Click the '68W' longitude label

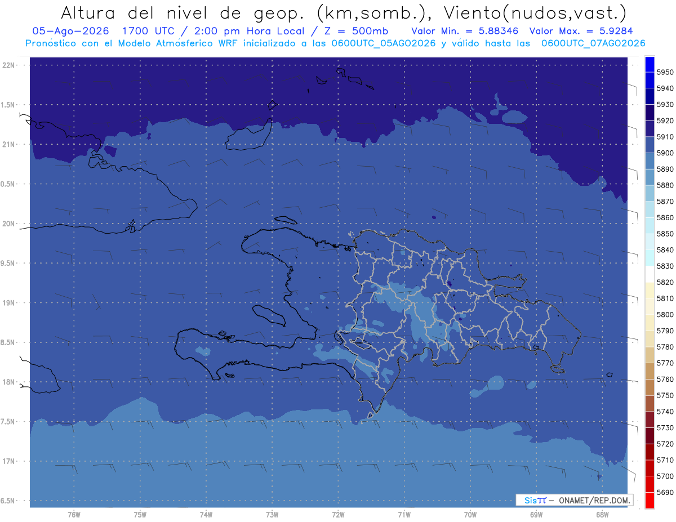(x=602, y=515)
